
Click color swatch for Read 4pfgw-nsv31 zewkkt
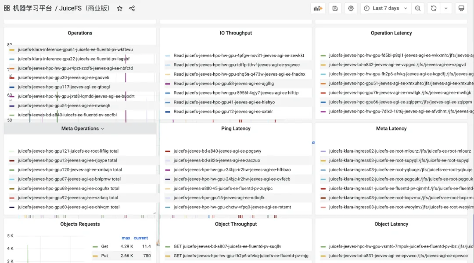(x=168, y=56)
